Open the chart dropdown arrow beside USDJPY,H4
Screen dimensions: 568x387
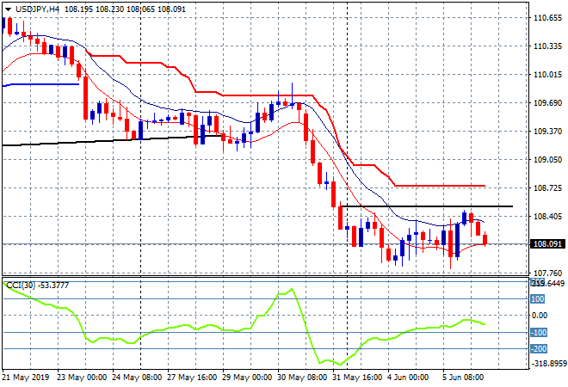coord(8,9)
